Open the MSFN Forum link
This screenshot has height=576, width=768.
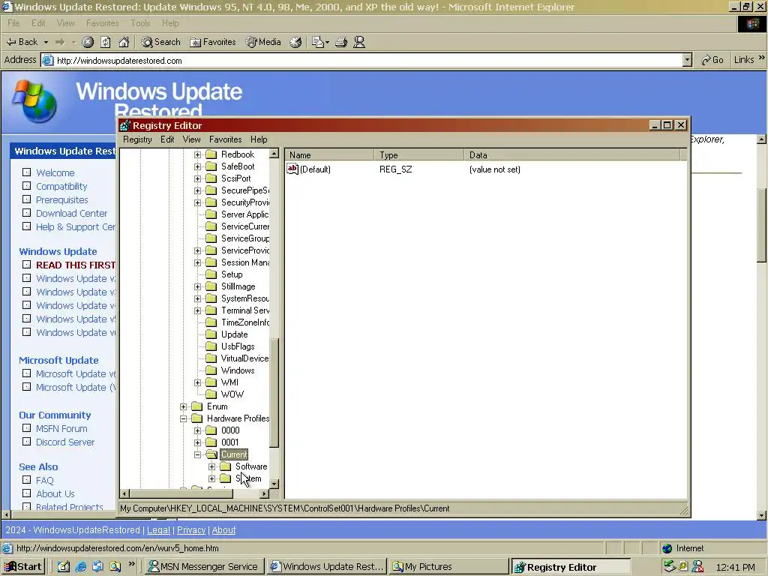coord(61,428)
